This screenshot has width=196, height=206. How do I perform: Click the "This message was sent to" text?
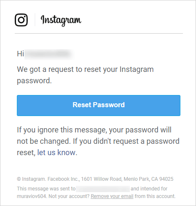46,189
